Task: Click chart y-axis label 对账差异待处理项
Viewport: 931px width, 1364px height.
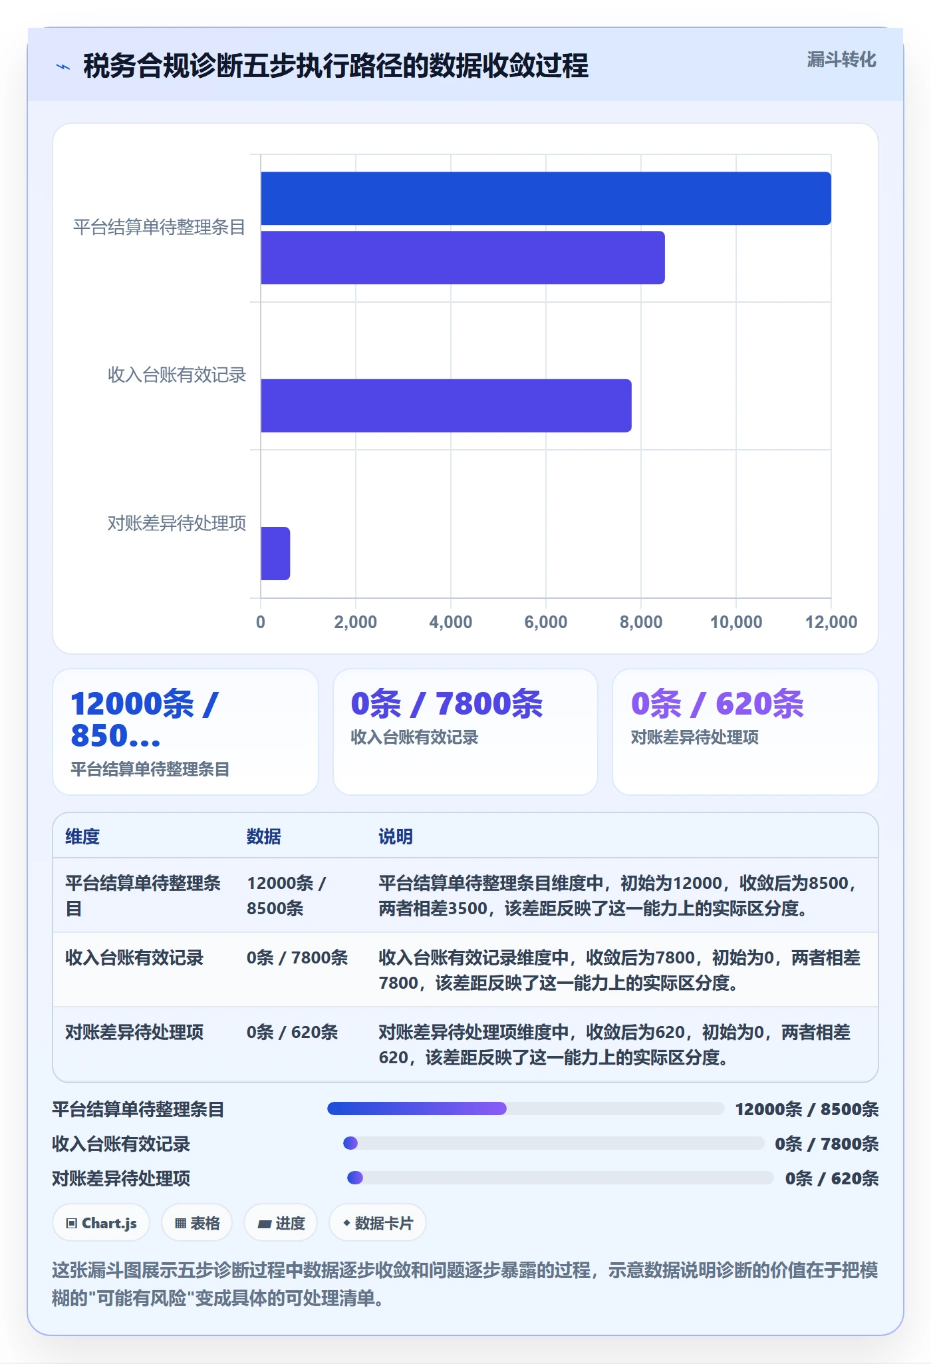Action: [177, 524]
